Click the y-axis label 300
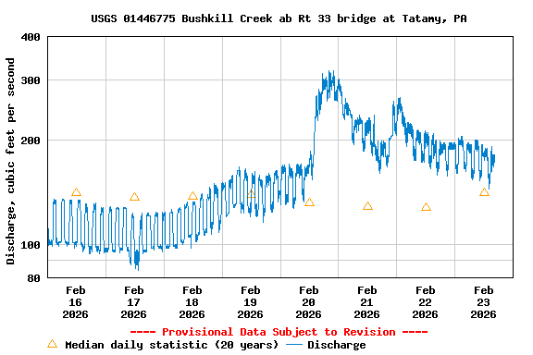The height and width of the screenshot is (355, 533). point(31,80)
